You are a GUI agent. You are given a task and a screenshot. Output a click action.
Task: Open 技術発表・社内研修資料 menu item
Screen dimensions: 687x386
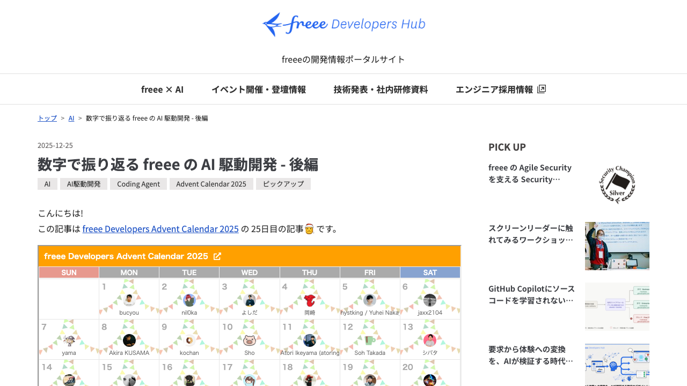pyautogui.click(x=381, y=90)
